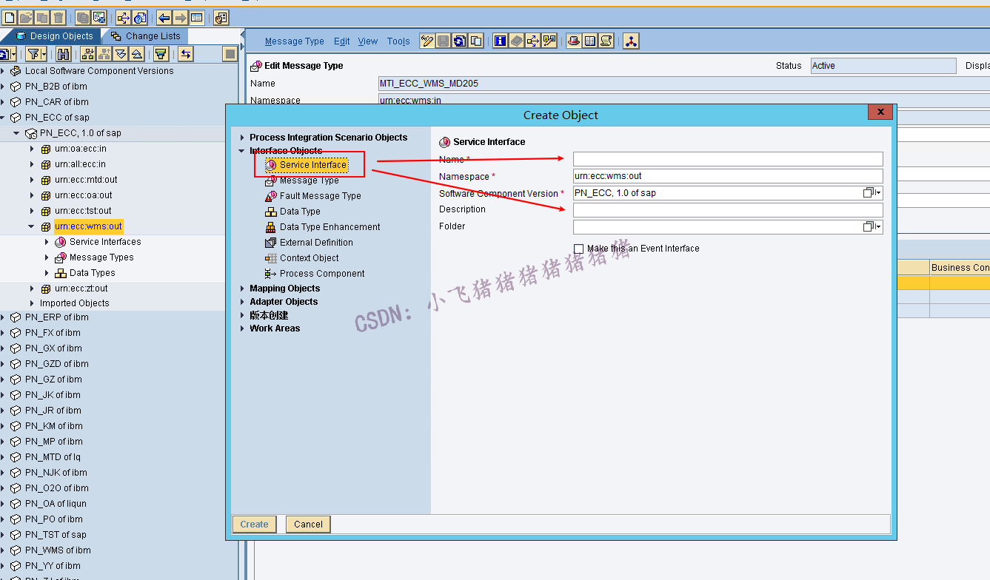Click the funnel filter icon in navigation toolbar
The width and height of the screenshot is (990, 580).
34,53
